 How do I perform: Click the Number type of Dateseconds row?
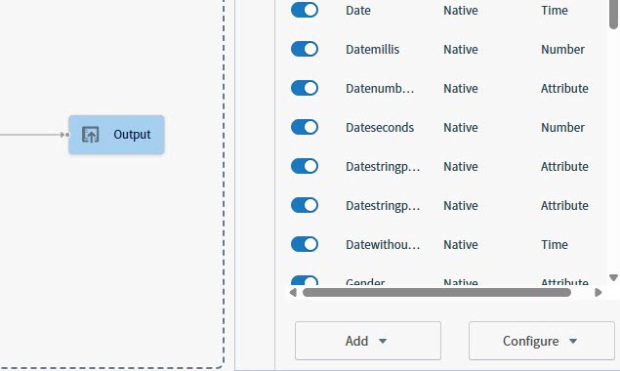(x=562, y=127)
